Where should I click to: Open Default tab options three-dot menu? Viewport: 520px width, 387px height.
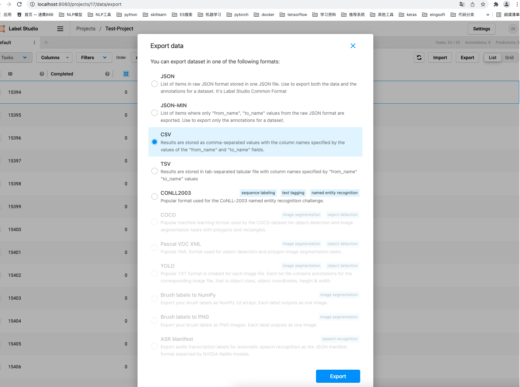34,42
